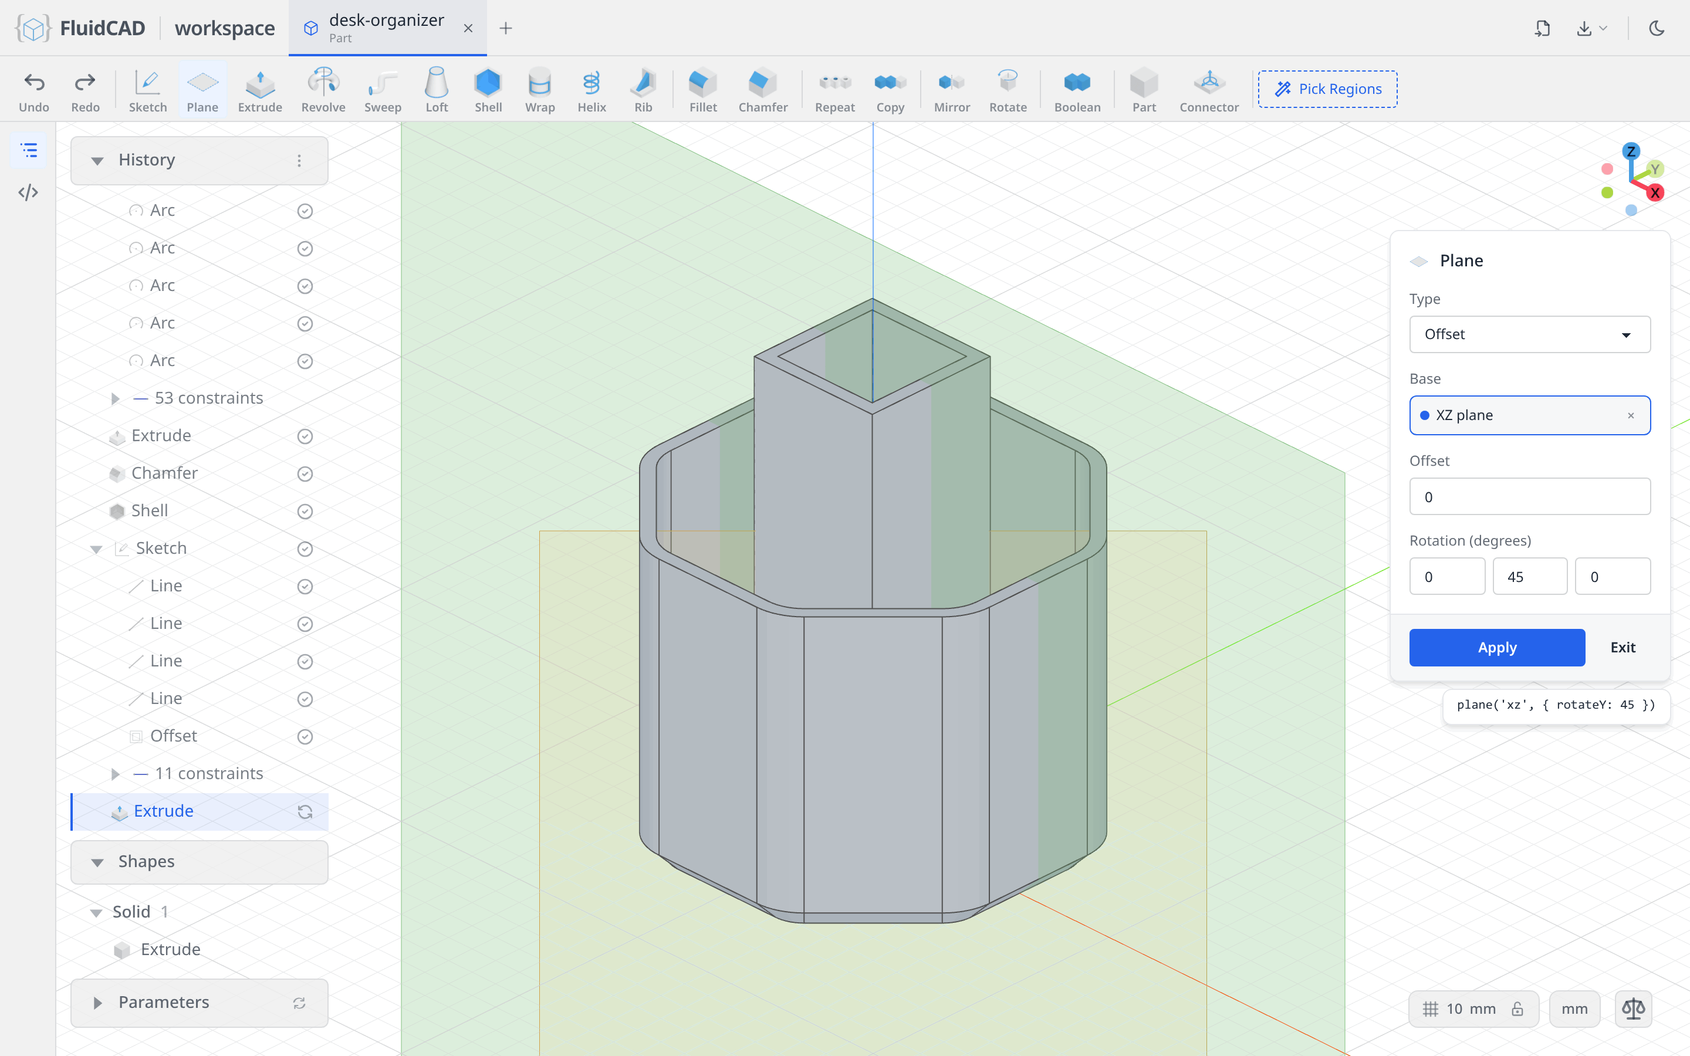Click the red X axis gizmo handle
Screen dimensions: 1690x1056
coord(1655,193)
